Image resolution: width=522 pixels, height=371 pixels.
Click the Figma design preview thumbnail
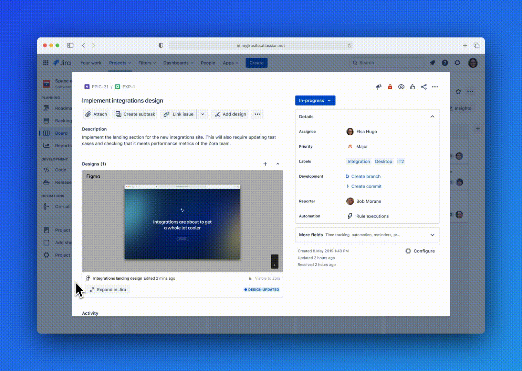[182, 222]
